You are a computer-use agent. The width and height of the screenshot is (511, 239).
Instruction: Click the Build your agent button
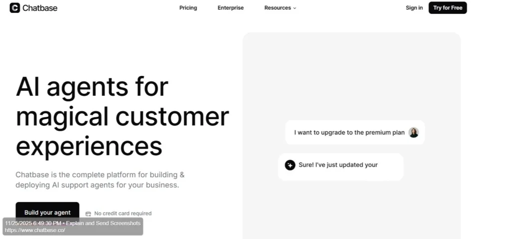[47, 212]
